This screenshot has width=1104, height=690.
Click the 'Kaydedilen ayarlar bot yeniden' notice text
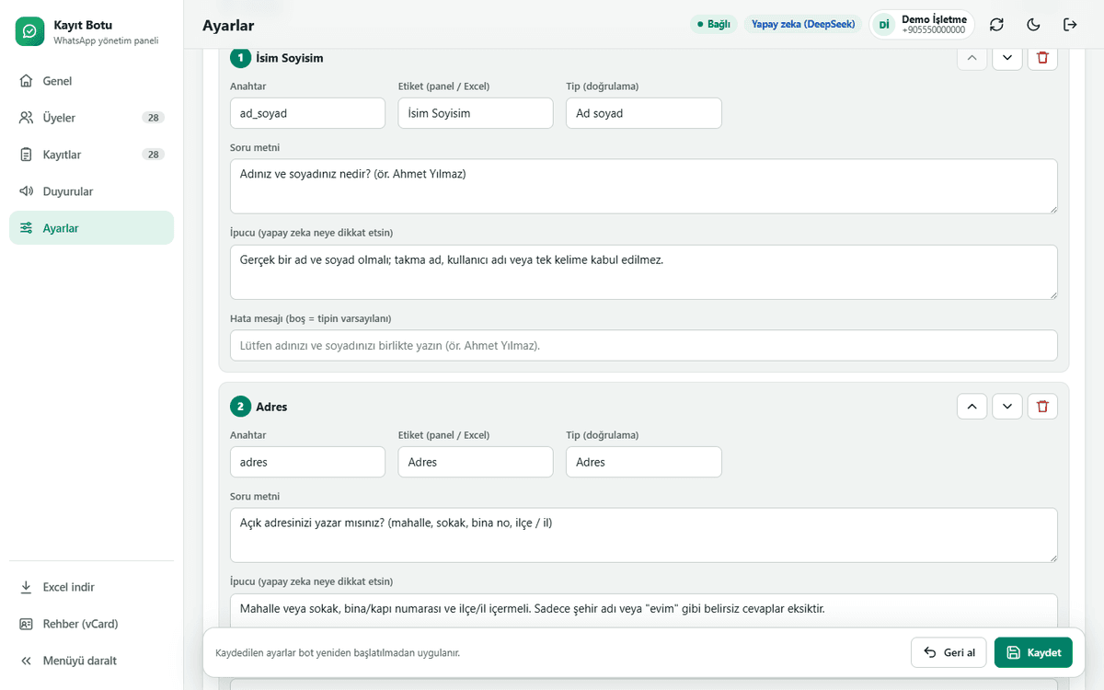(x=338, y=653)
